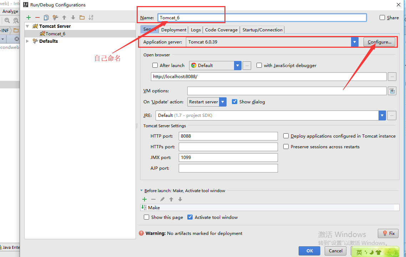Copy the selected configuration

click(46, 17)
